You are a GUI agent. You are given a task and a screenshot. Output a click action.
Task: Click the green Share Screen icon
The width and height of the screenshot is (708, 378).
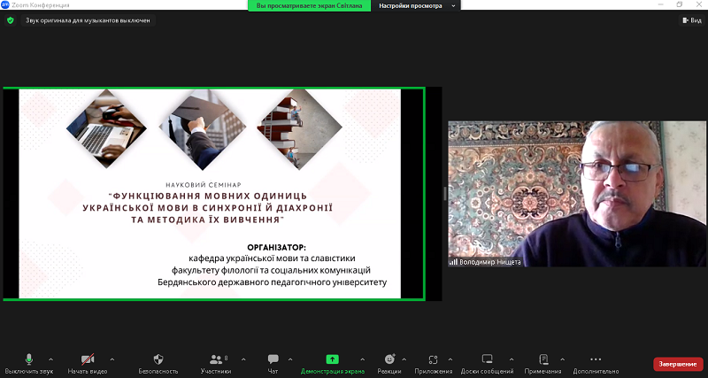(x=332, y=359)
